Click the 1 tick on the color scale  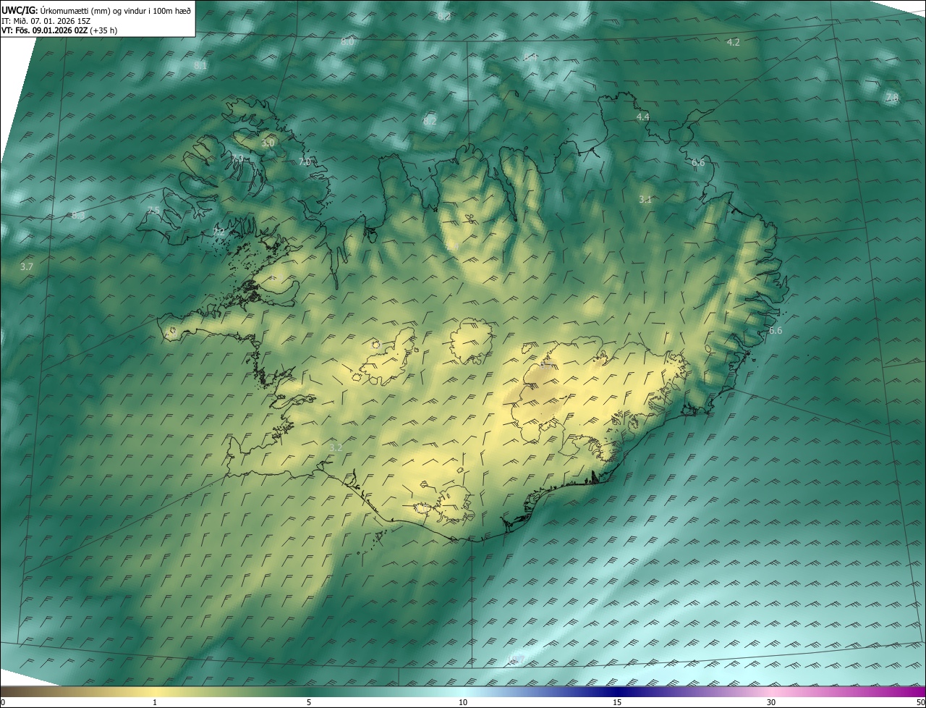click(x=155, y=702)
